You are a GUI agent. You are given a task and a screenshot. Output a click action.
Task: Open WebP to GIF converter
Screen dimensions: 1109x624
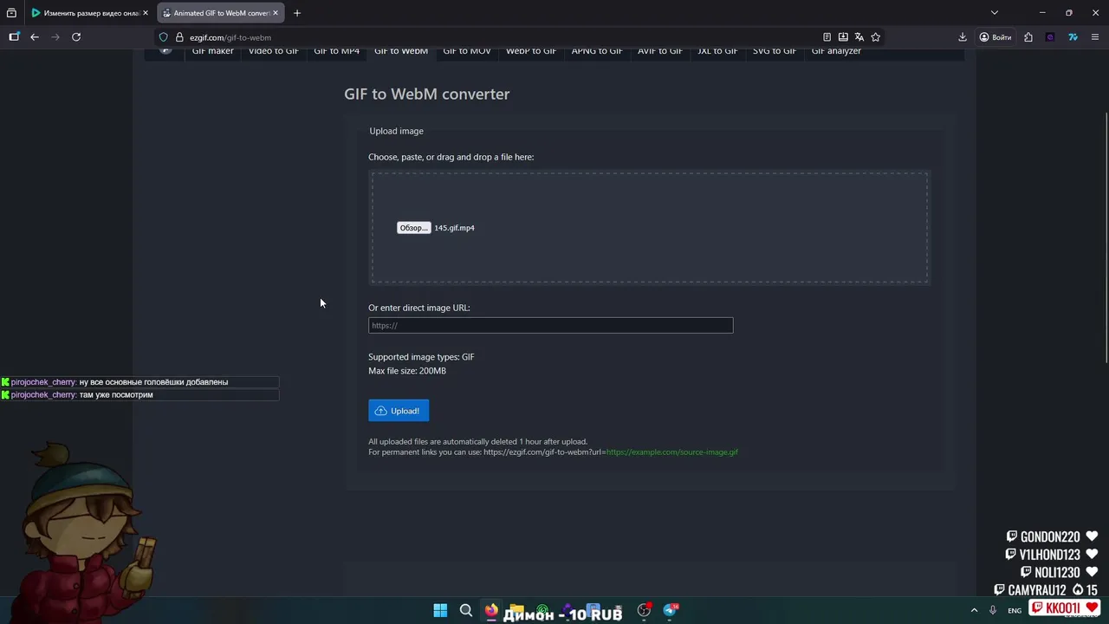tap(531, 52)
